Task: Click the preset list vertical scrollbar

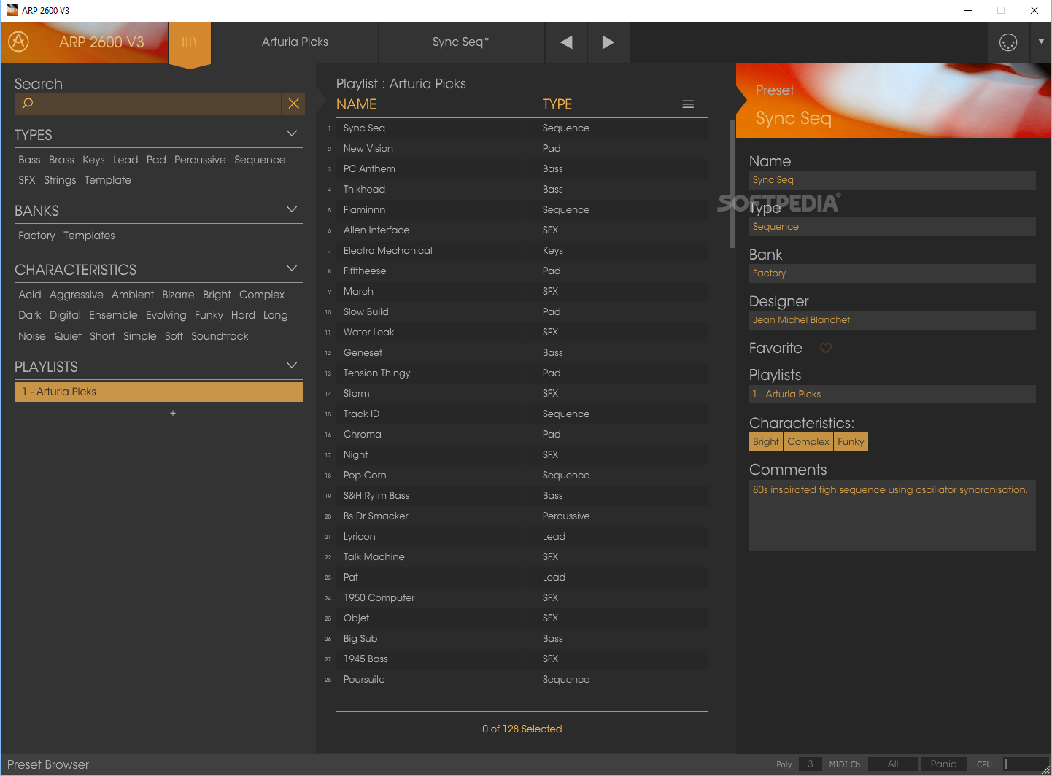Action: 732,183
